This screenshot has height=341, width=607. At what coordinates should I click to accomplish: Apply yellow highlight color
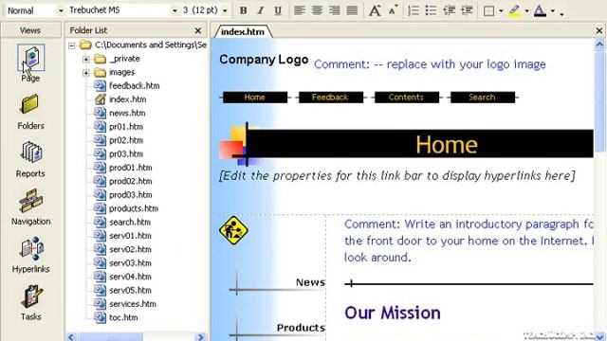pos(514,10)
